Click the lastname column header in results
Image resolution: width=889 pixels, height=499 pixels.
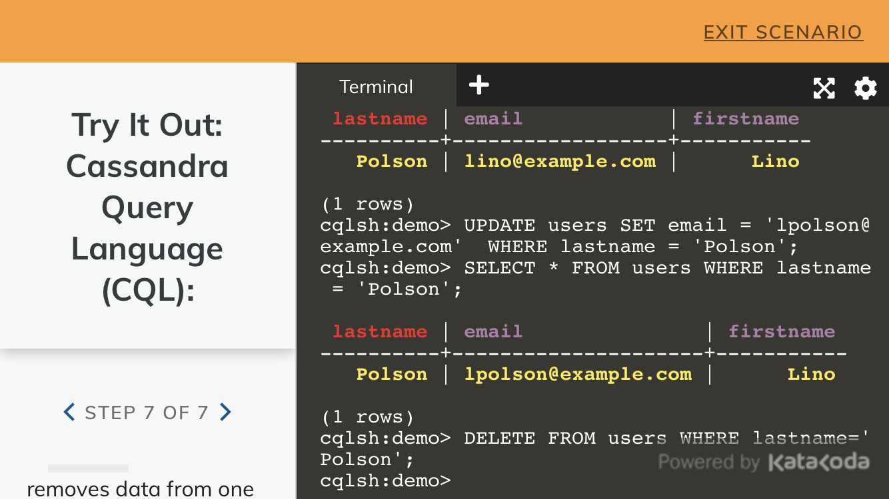[x=380, y=331]
